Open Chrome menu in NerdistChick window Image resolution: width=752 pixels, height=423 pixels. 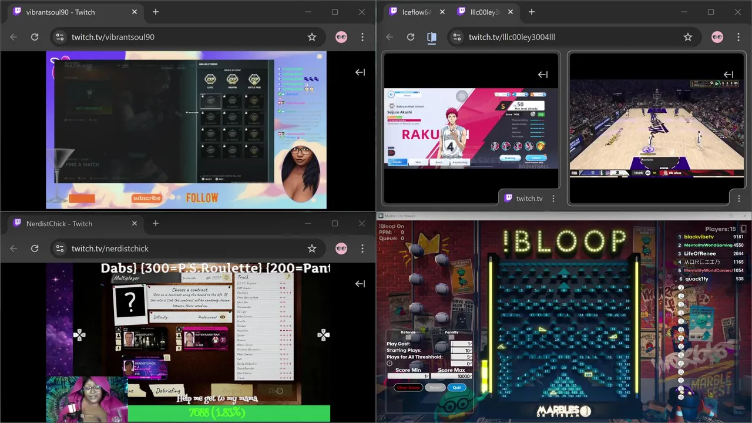pos(362,249)
